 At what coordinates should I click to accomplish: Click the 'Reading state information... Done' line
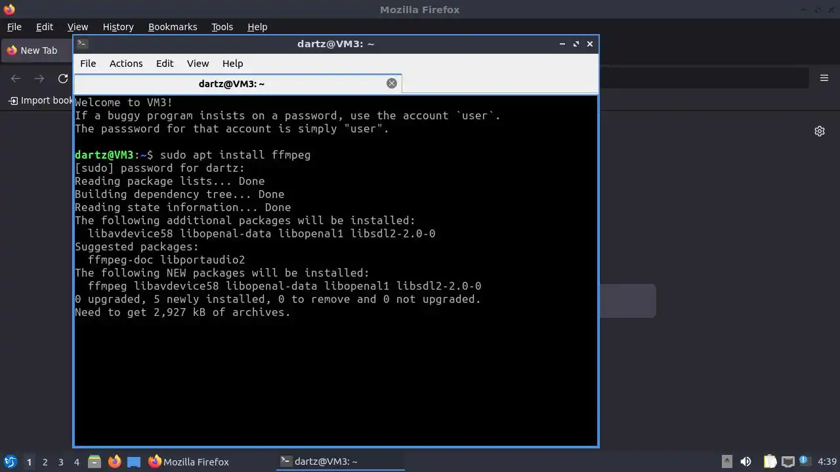click(x=182, y=207)
